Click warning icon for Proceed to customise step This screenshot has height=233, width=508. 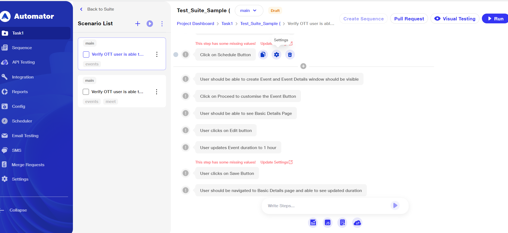pos(186,96)
